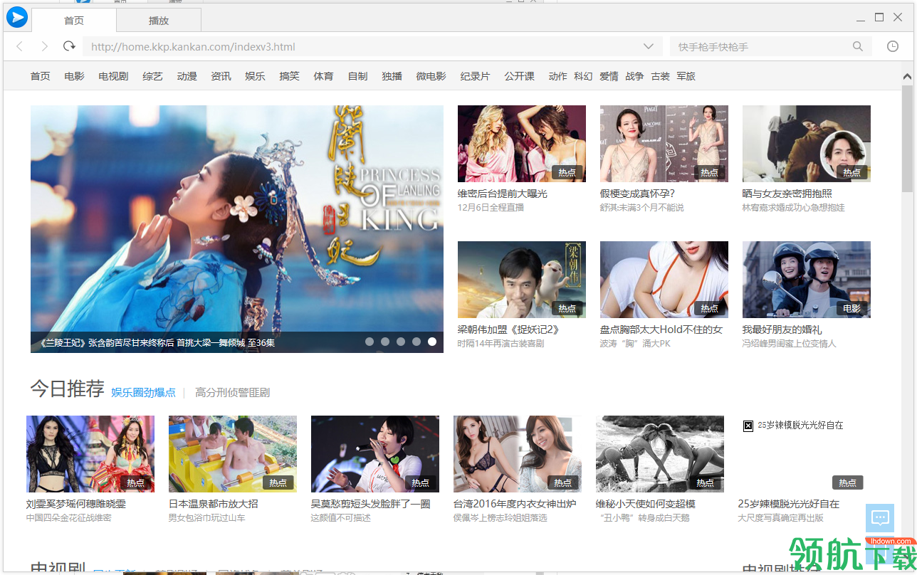
Task: Go back with the left arrow
Action: [x=20, y=46]
